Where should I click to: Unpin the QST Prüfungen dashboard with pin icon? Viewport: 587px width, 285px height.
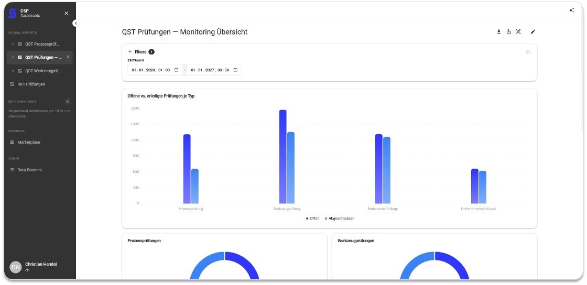[68, 58]
